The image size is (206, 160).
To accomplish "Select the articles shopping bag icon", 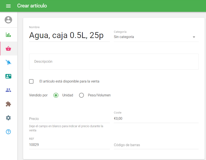I will click(8, 48).
